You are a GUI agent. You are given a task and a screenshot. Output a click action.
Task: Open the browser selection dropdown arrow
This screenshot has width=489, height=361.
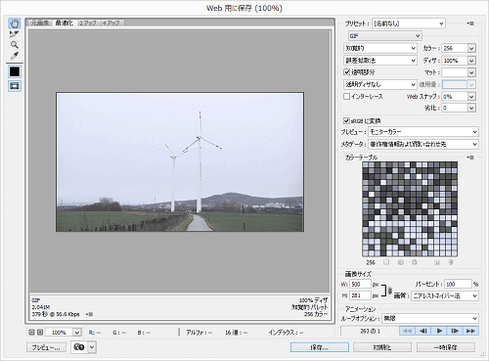click(x=92, y=347)
